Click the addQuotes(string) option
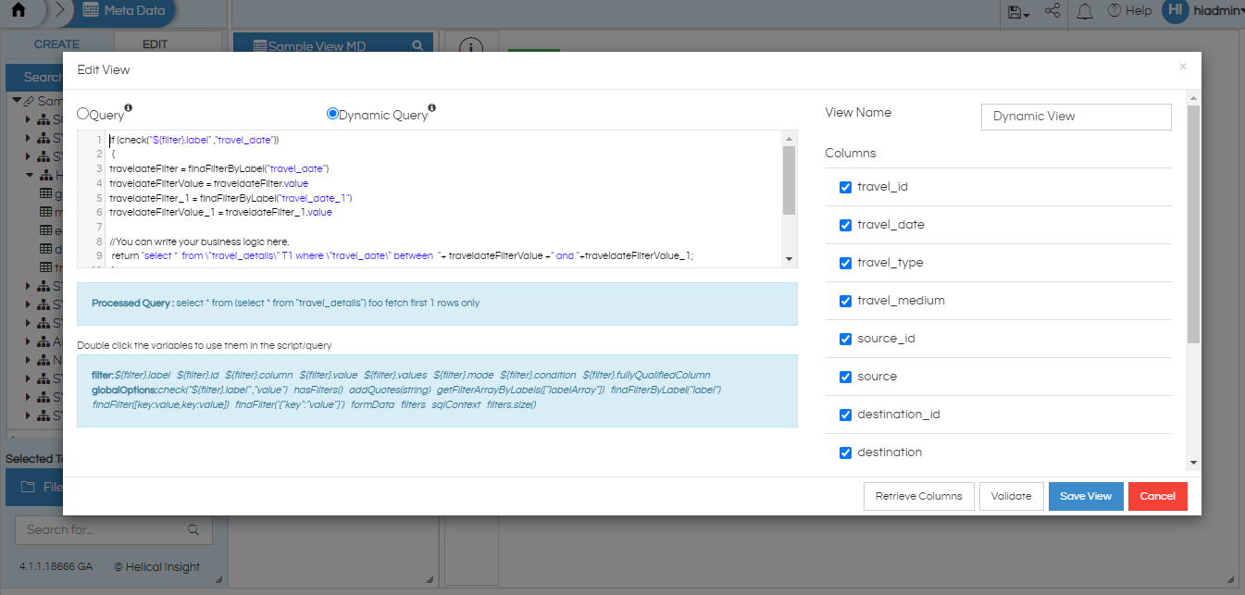This screenshot has width=1245, height=595. tap(390, 390)
